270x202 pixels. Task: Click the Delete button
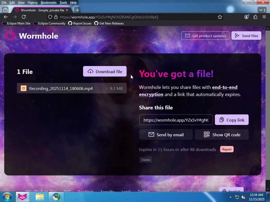pyautogui.click(x=146, y=160)
